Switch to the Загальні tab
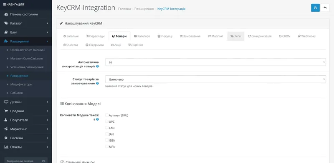This screenshot has width=334, height=163. 71,36
